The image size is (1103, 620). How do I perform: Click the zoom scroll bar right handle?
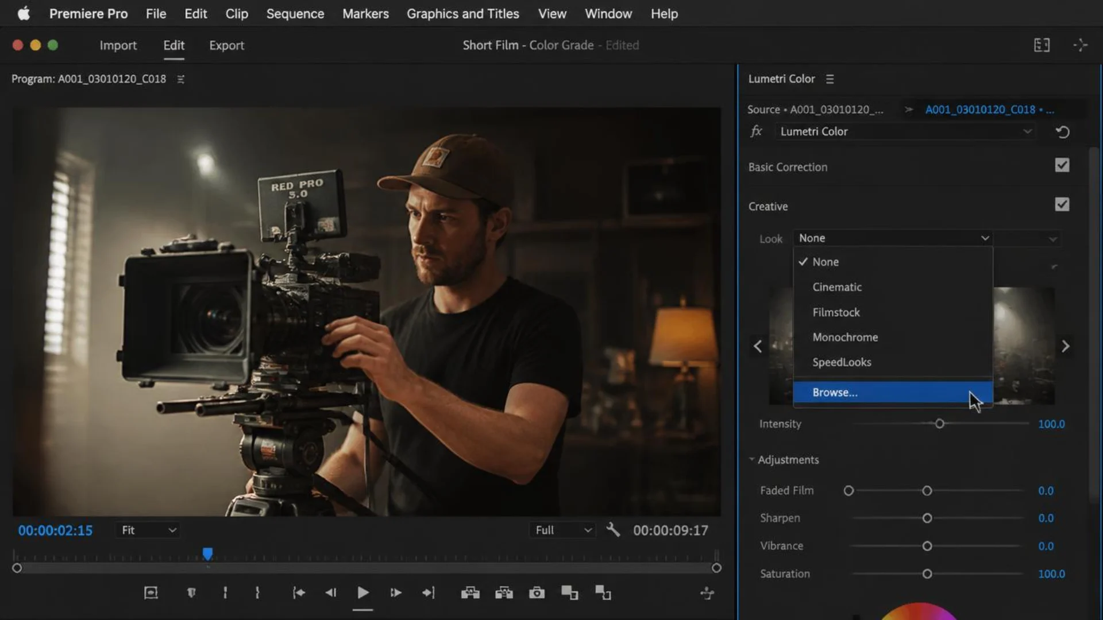[716, 568]
